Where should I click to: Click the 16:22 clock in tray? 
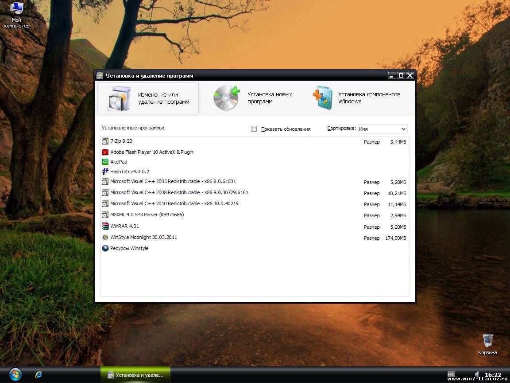pos(493,375)
